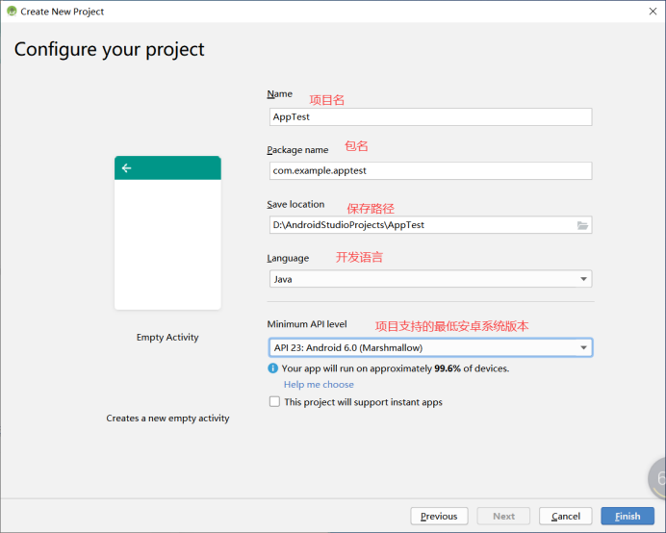Image resolution: width=666 pixels, height=533 pixels.
Task: Expand the Minimum API level dropdown arrow
Action: pyautogui.click(x=583, y=348)
